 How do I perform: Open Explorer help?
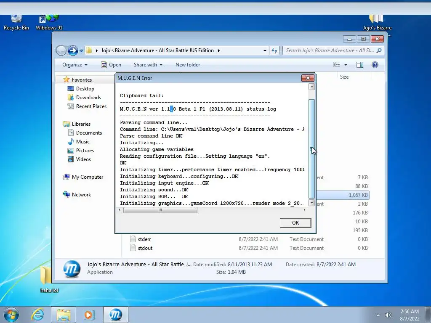click(x=375, y=65)
